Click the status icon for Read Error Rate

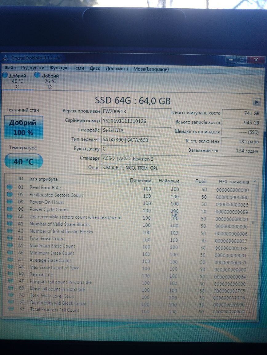point(10,187)
